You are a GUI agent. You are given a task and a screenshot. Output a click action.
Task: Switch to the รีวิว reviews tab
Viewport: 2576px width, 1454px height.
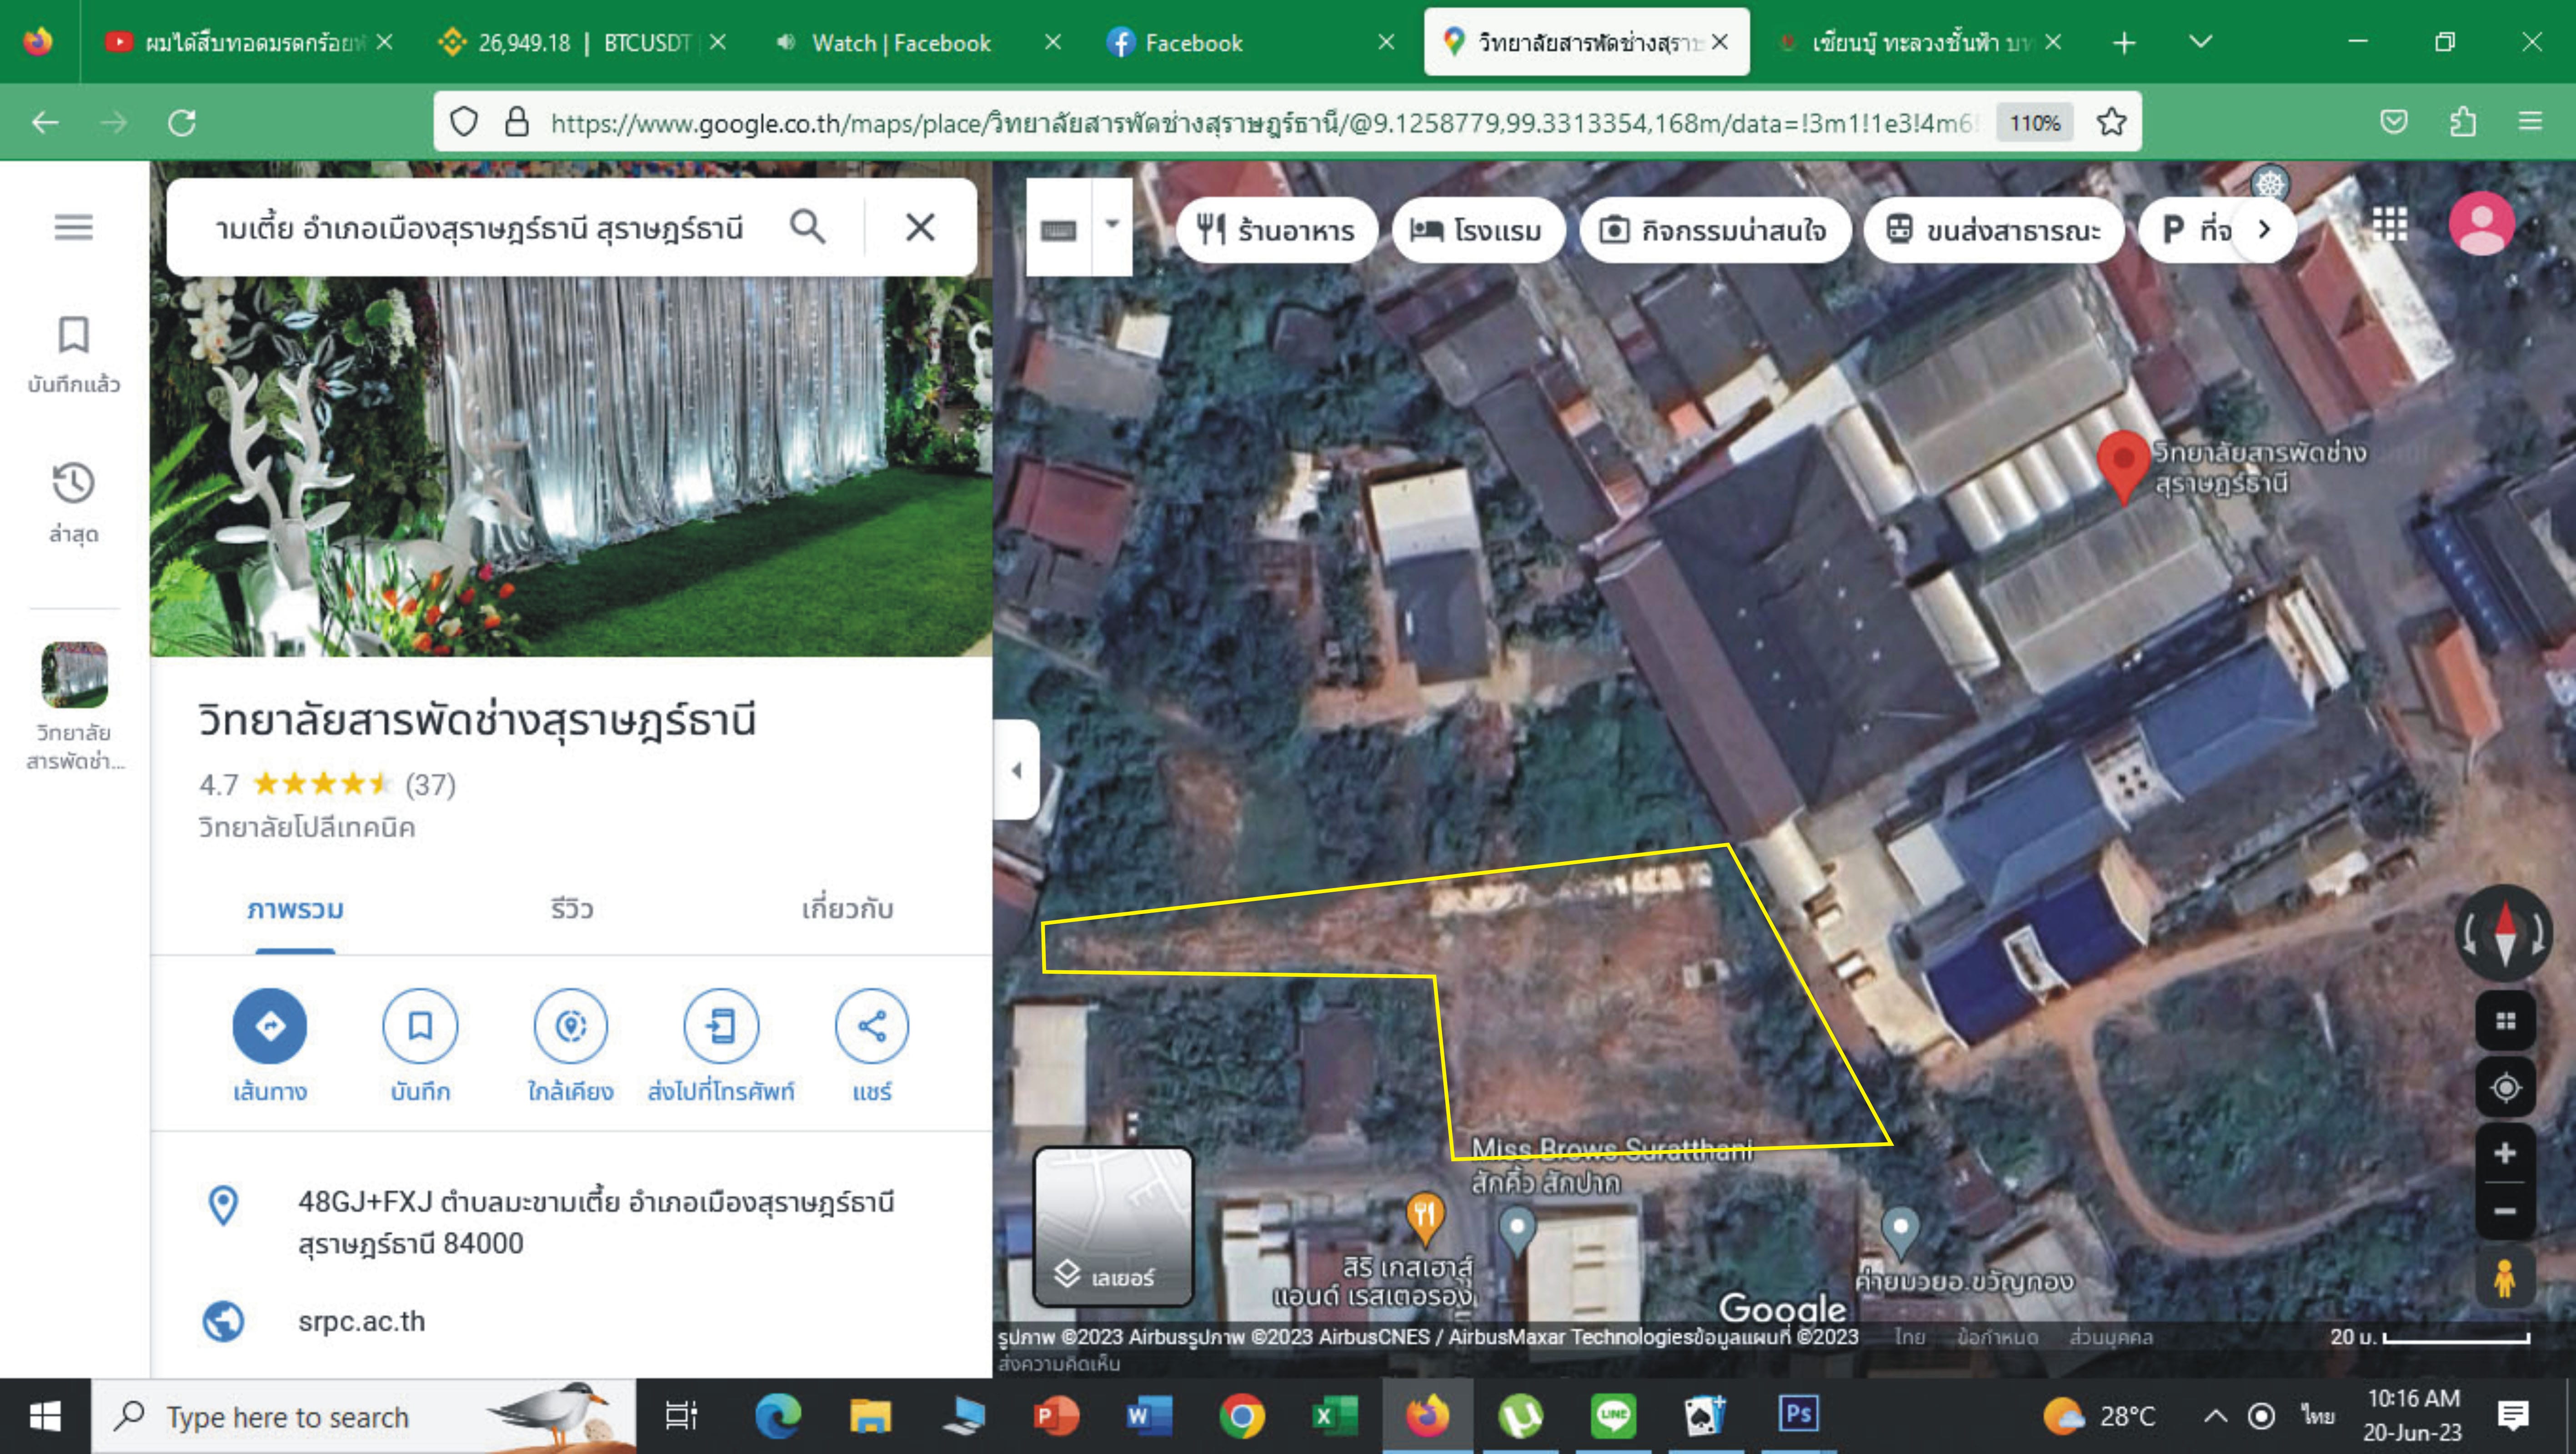[x=571, y=909]
